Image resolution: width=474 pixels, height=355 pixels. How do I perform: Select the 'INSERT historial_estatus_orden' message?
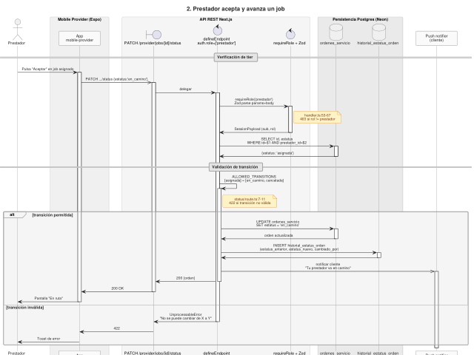tap(299, 248)
